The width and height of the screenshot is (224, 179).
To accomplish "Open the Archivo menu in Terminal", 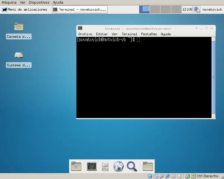I will coord(85,34).
